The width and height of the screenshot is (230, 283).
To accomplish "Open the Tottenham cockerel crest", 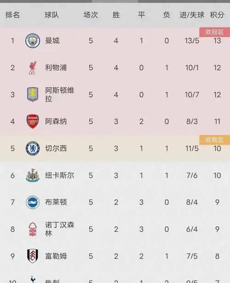I will (x=33, y=279).
